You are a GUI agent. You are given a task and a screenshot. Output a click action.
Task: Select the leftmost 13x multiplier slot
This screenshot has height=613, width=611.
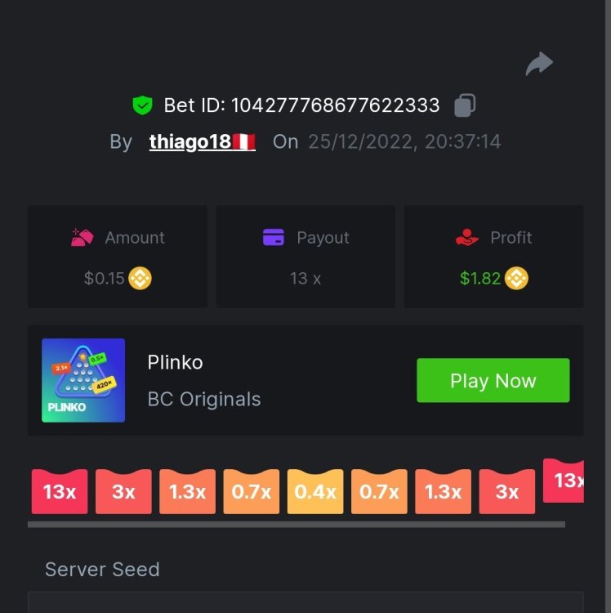pyautogui.click(x=60, y=491)
